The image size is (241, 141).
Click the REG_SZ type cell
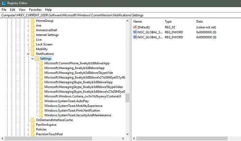coord(170,27)
